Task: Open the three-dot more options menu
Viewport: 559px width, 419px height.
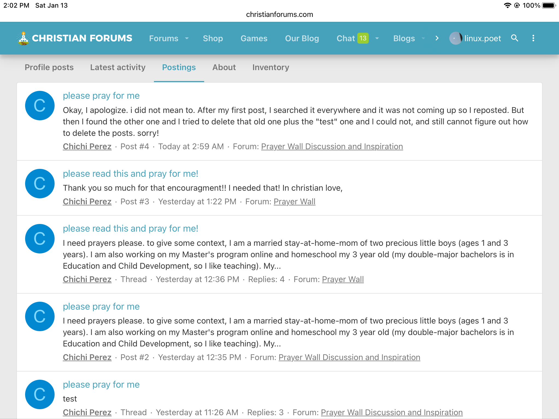Action: click(x=533, y=38)
